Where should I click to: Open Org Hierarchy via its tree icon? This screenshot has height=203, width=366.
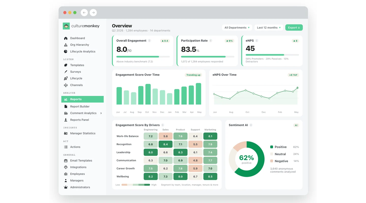66,45
